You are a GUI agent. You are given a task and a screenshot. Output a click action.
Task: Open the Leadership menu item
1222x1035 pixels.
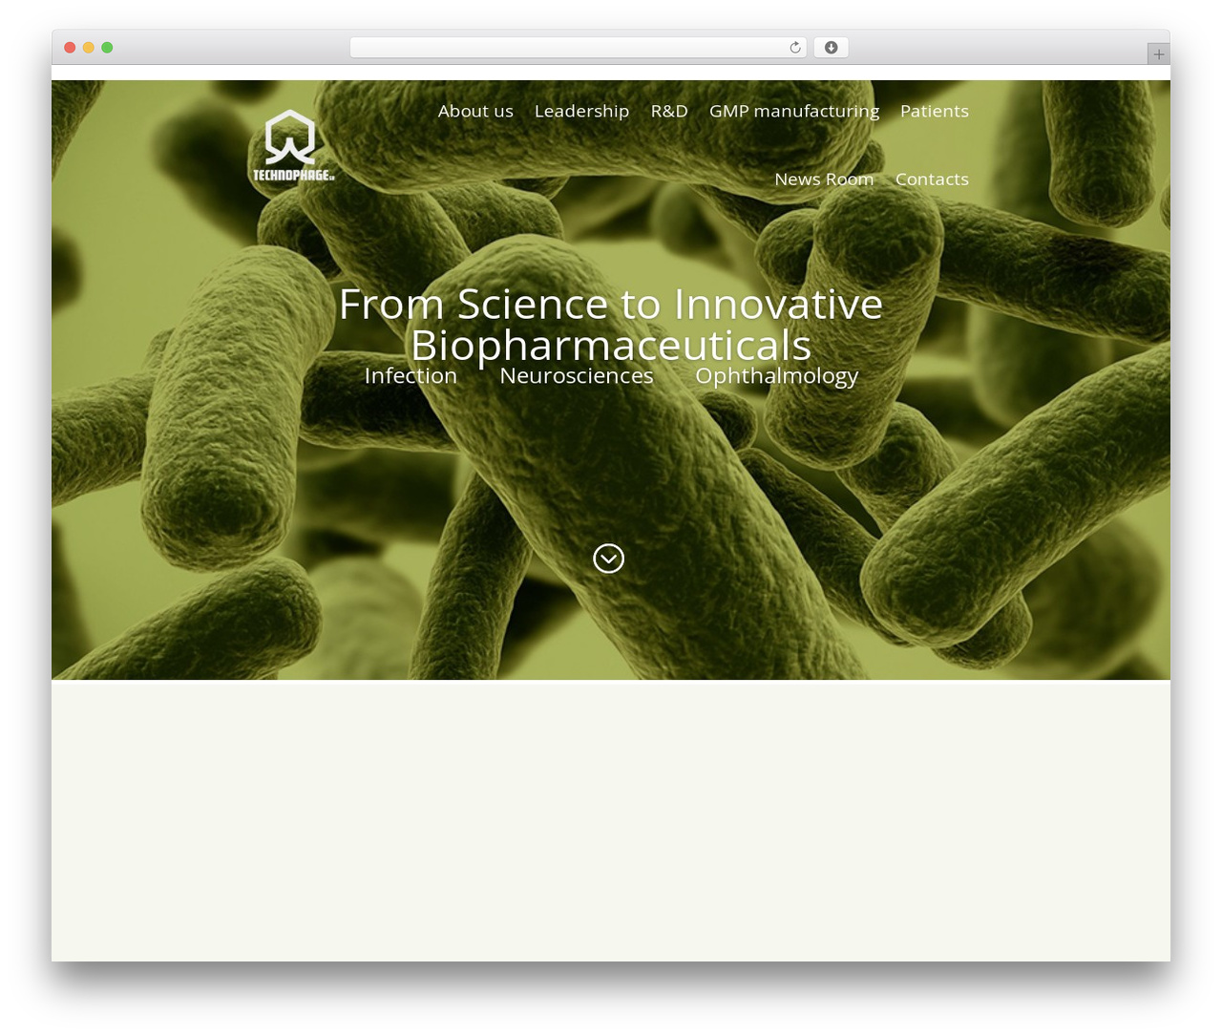pyautogui.click(x=581, y=111)
